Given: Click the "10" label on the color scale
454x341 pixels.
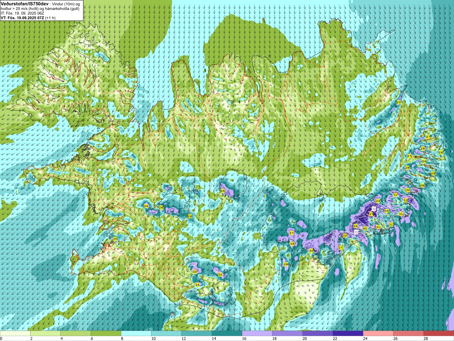Looking at the screenshot, I should point(153,339).
